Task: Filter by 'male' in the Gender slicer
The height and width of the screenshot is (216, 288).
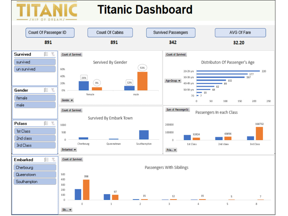Action: pyautogui.click(x=35, y=105)
